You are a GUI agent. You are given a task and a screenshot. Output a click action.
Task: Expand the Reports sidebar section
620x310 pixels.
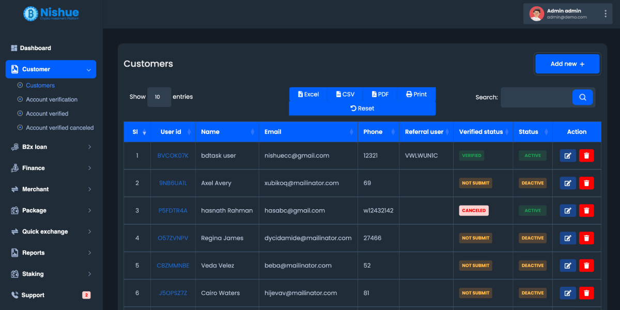[x=35, y=253]
